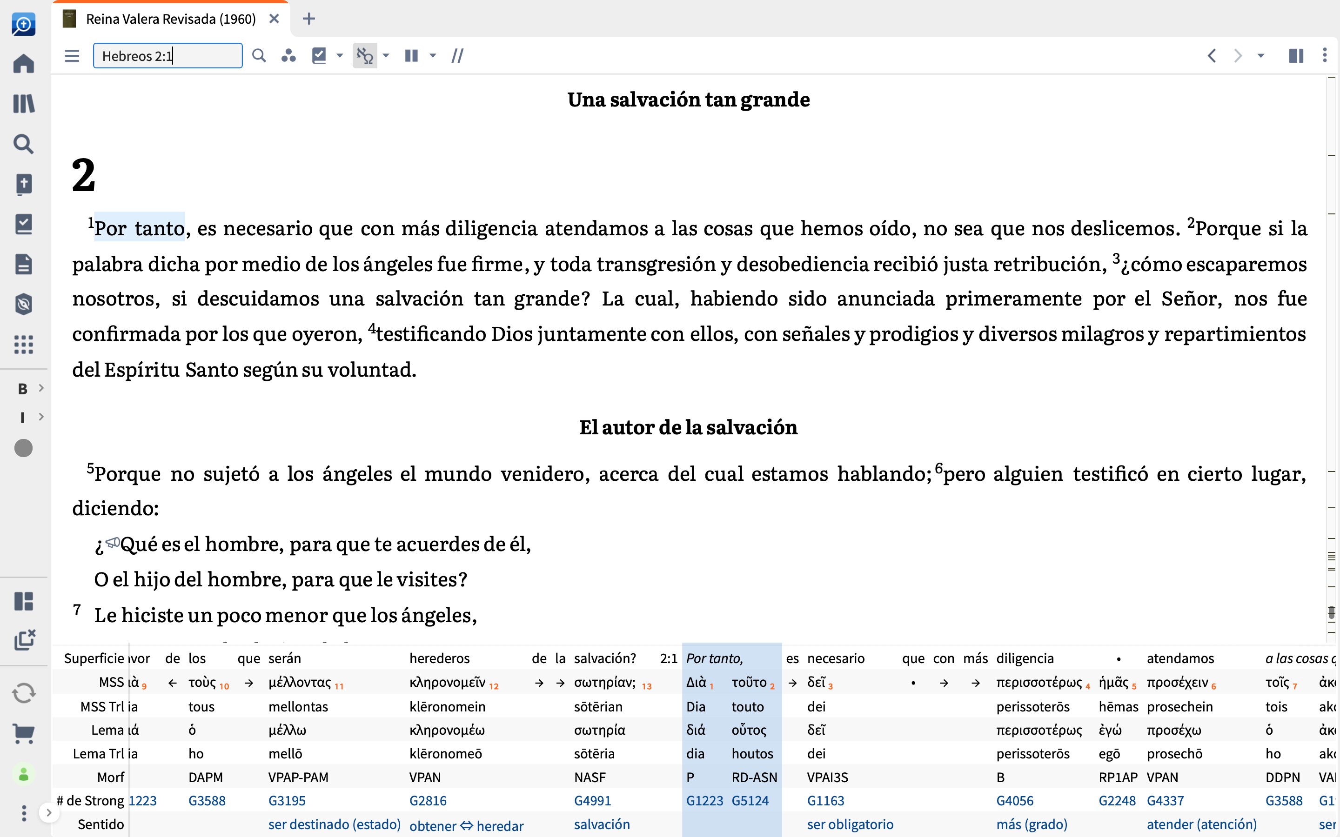The width and height of the screenshot is (1340, 837).
Task: Click the parallel resources slashes icon
Action: point(457,56)
